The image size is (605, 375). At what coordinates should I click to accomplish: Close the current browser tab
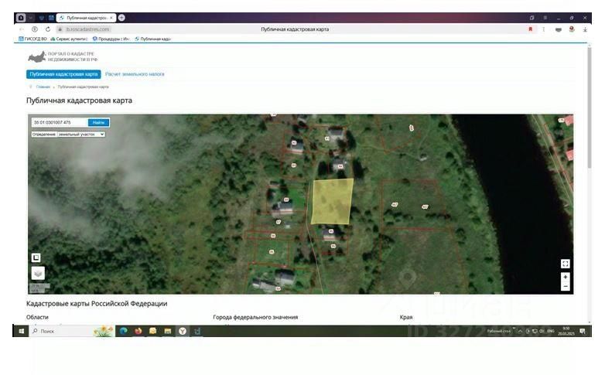[x=111, y=18]
